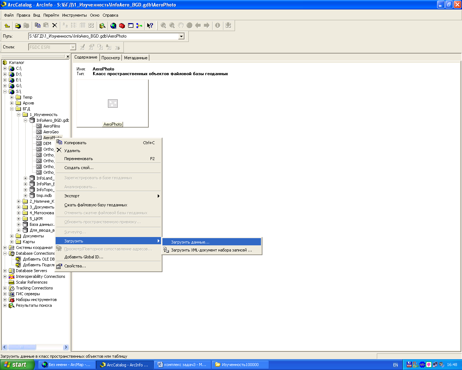462x370 pixels.
Task: Switch to Без имени - ArcMap taskbar window
Action: (67, 365)
